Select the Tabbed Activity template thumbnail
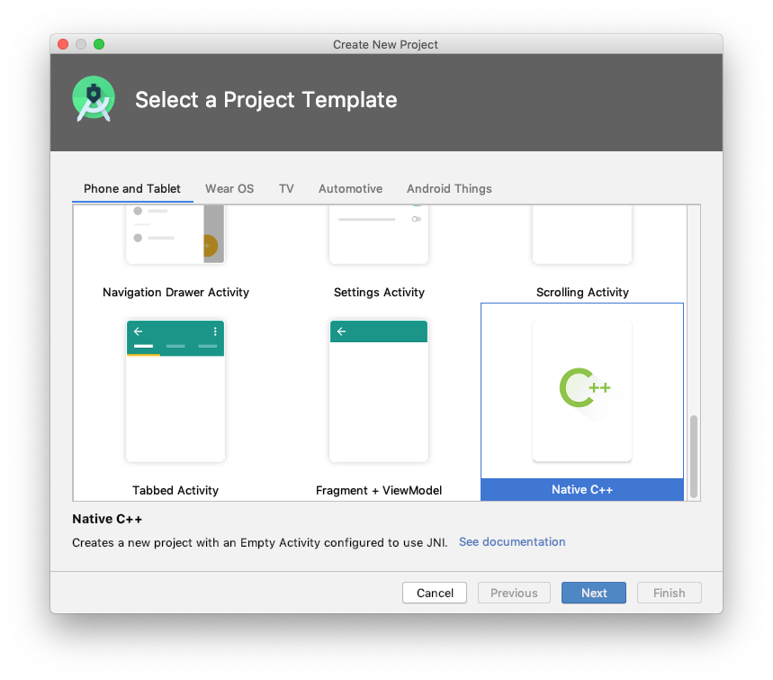This screenshot has height=680, width=773. [175, 391]
